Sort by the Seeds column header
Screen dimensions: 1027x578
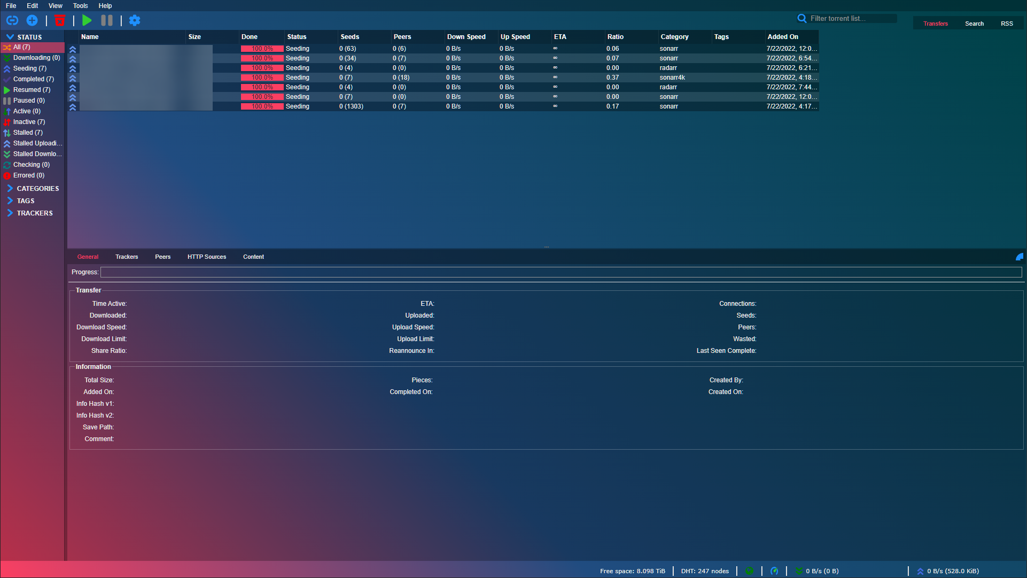pyautogui.click(x=364, y=37)
